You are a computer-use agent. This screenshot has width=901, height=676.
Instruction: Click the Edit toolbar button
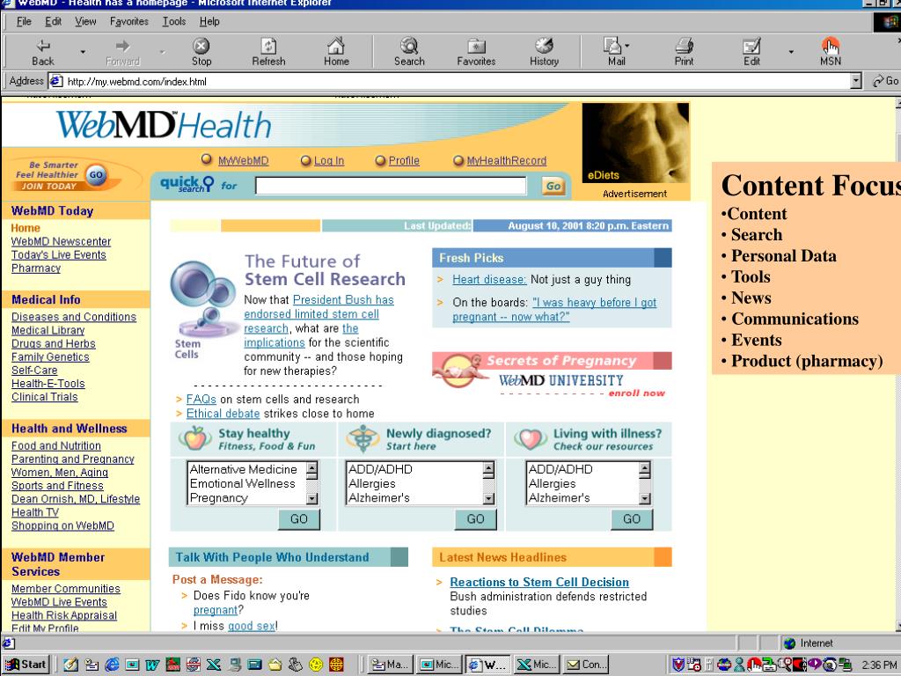[751, 52]
